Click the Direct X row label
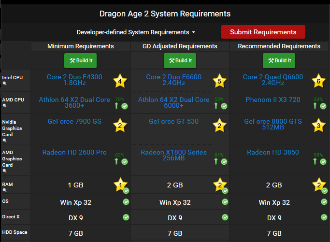The height and width of the screenshot is (242, 330). pos(11,217)
